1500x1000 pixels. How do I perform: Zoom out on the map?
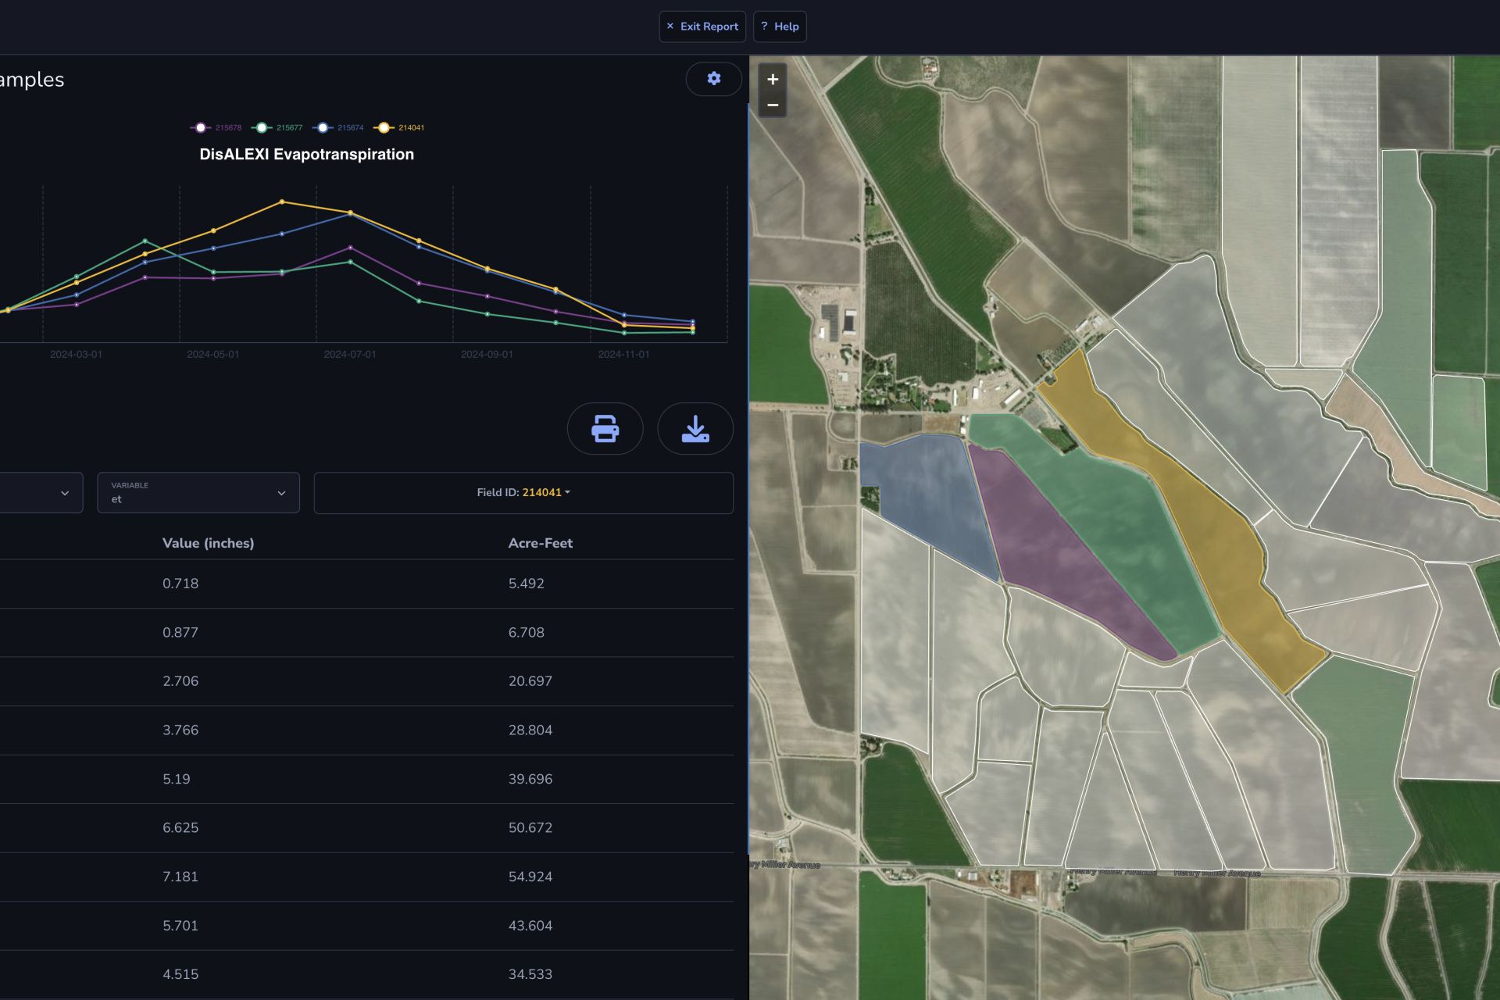click(x=772, y=105)
